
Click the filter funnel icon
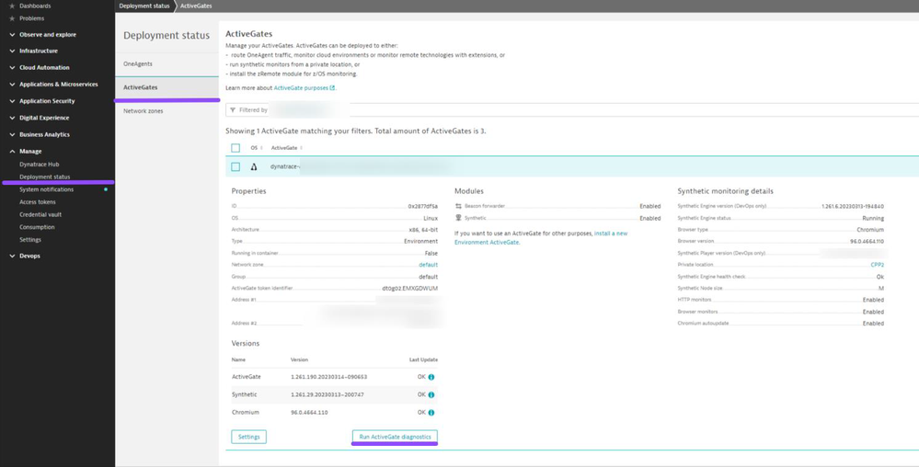(233, 110)
